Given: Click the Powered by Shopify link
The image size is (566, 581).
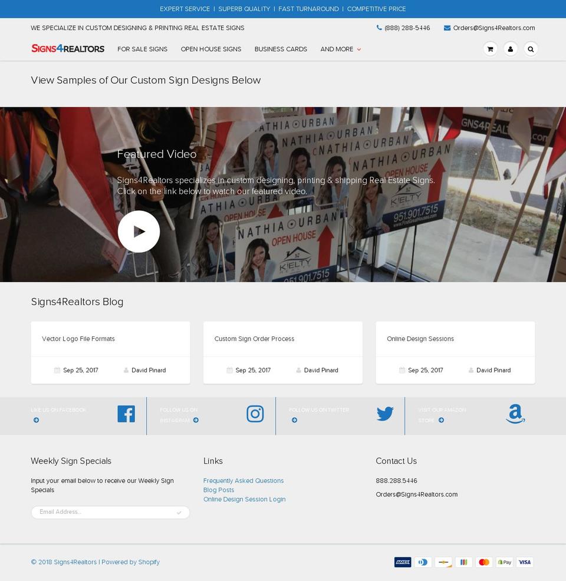Looking at the screenshot, I should [130, 562].
